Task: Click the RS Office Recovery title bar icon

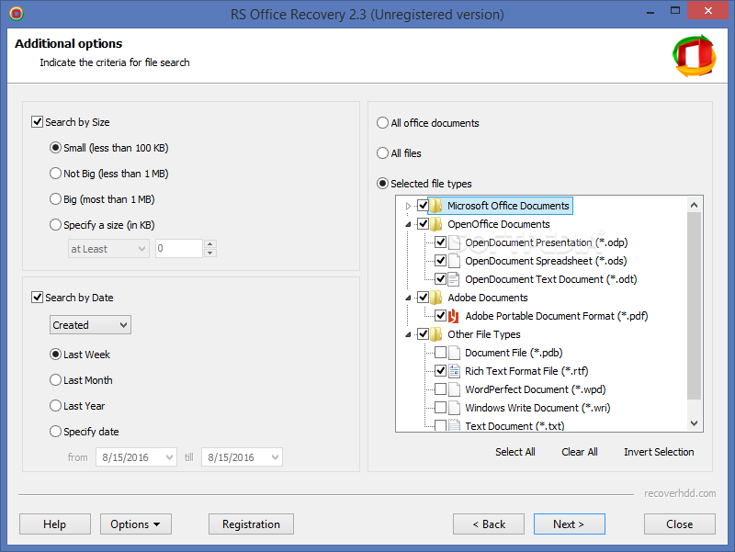Action: tap(17, 14)
